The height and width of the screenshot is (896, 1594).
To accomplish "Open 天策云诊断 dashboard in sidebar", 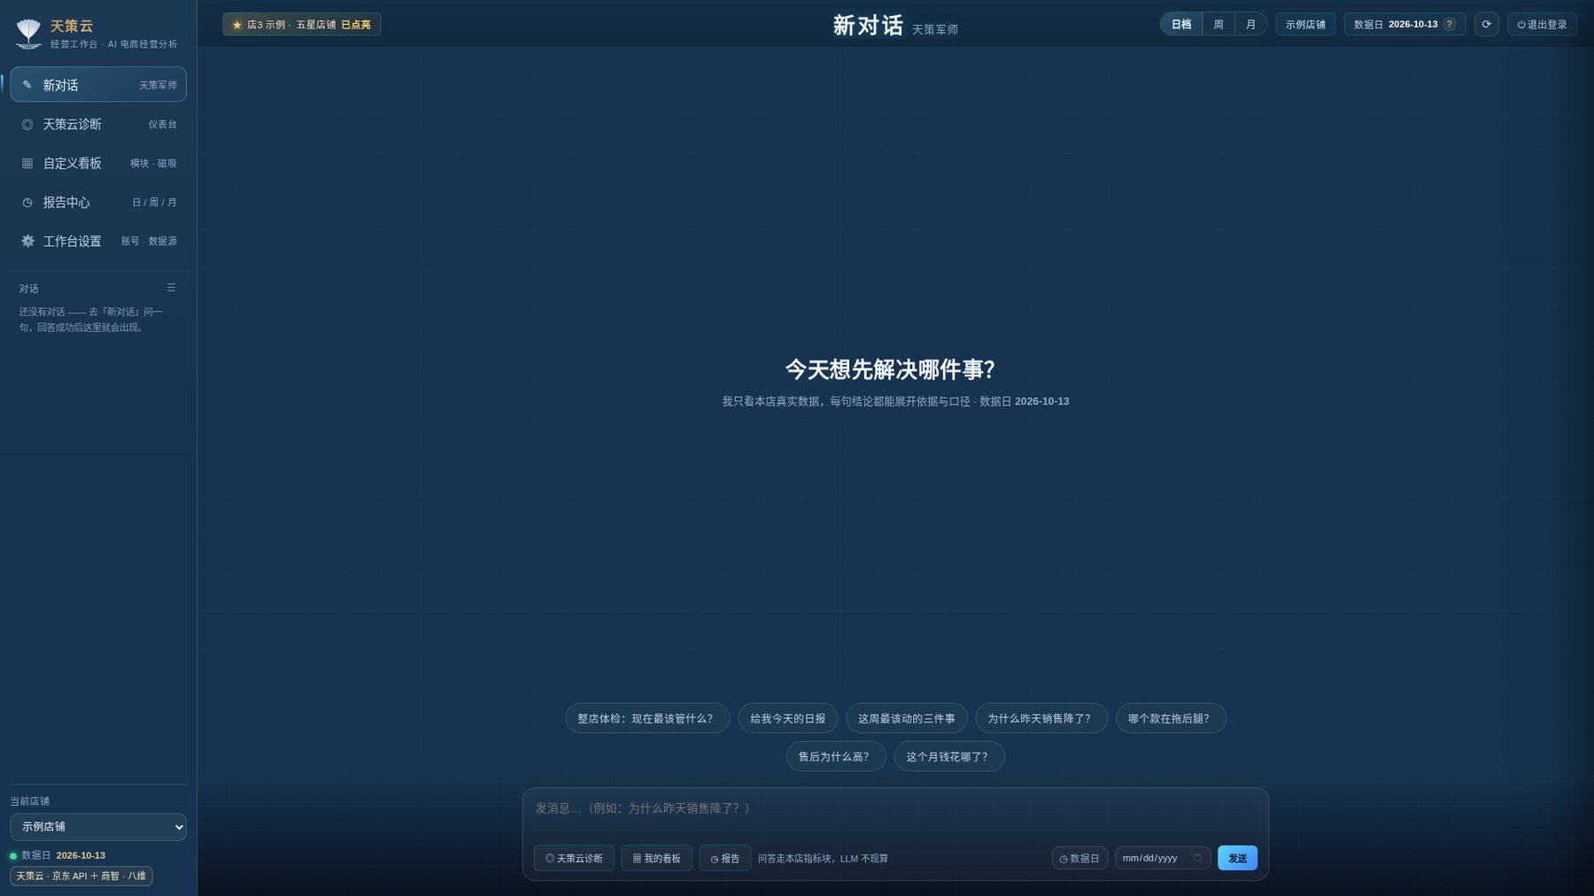I will coord(98,125).
